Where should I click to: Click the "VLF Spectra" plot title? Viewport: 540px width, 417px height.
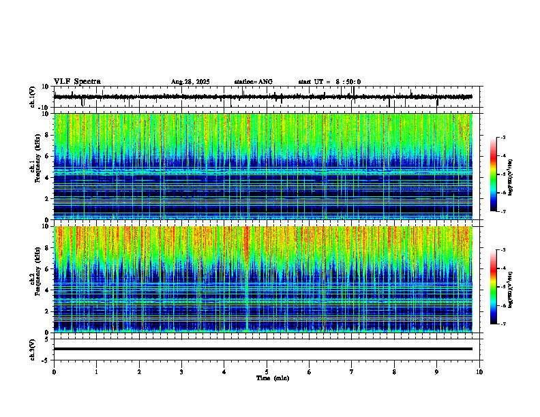(x=78, y=82)
